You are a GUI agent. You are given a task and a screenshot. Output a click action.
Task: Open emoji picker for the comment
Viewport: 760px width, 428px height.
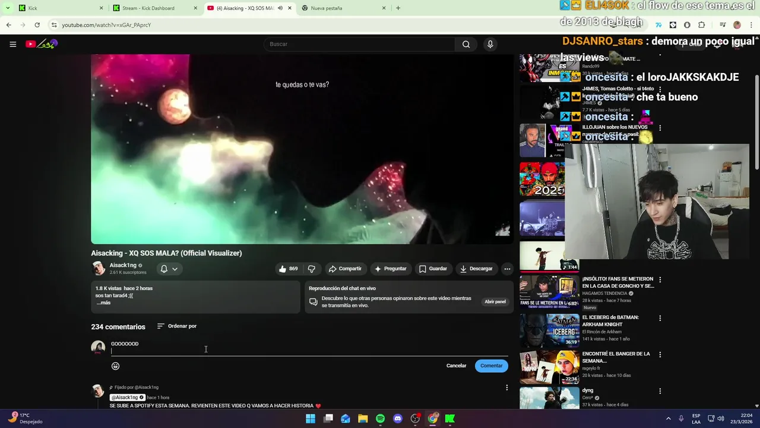click(x=115, y=366)
